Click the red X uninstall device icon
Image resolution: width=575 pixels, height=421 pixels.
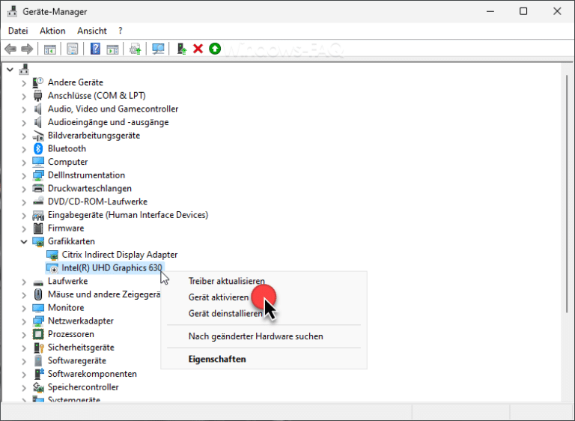click(x=198, y=49)
